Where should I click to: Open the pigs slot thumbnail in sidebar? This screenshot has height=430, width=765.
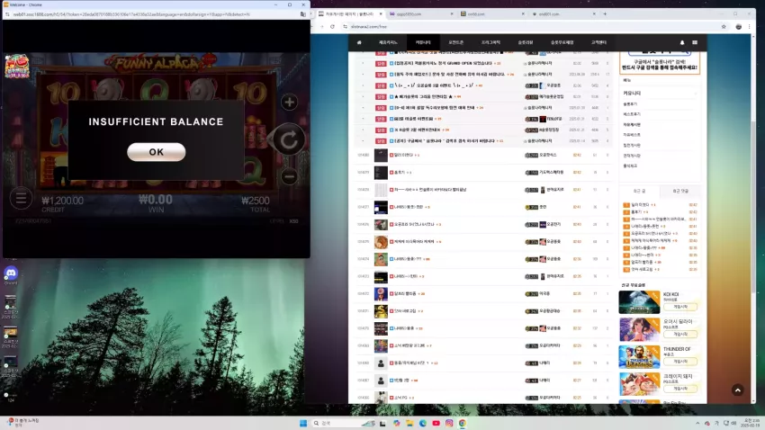[x=639, y=384]
